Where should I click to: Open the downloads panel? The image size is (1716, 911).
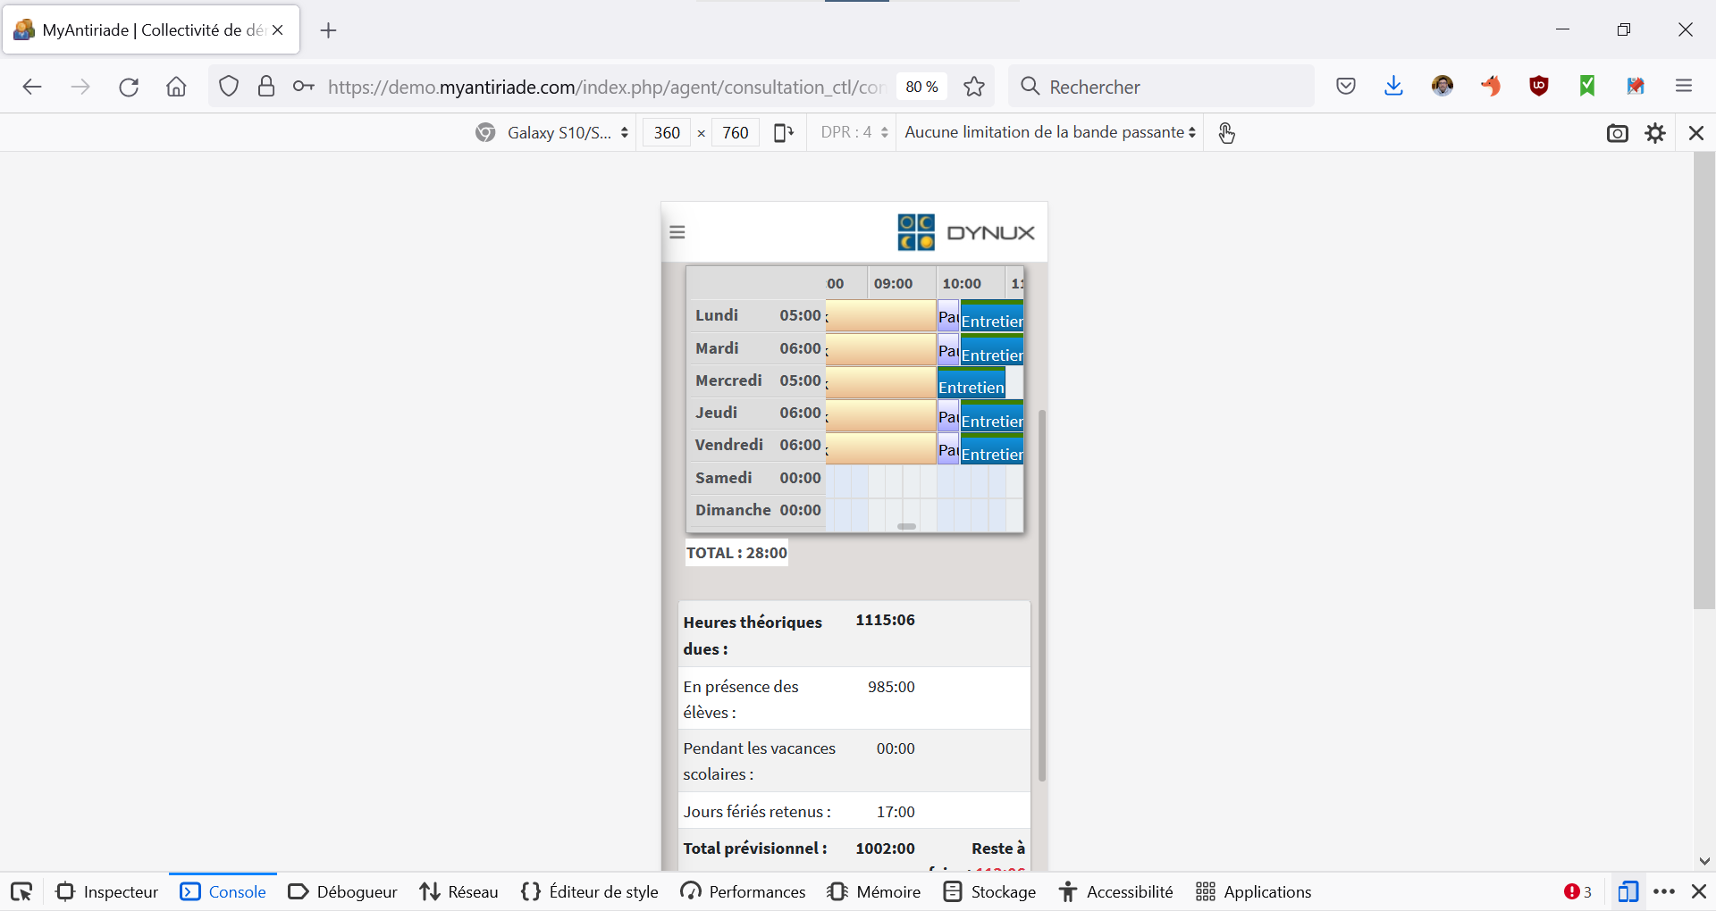(1393, 87)
